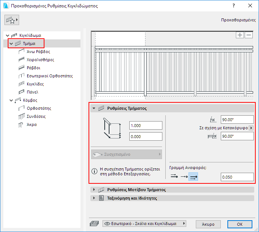Screen dimensions: 259x232
Task: Select Εσωτερικοί Ορθοστάτες in the tree
Action: click(50, 76)
